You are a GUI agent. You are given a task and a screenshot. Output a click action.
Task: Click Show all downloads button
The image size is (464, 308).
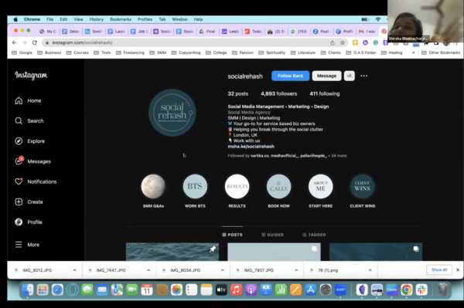tap(439, 270)
